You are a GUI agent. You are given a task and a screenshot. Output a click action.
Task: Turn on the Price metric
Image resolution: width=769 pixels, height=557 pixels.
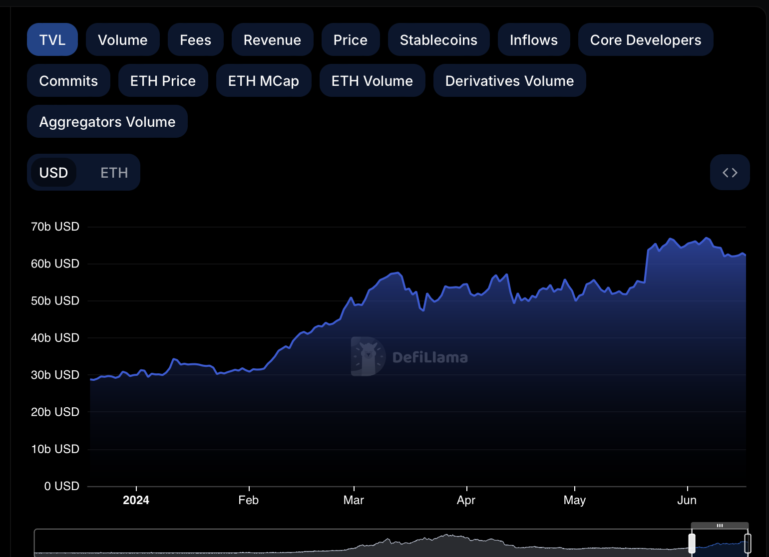point(351,39)
